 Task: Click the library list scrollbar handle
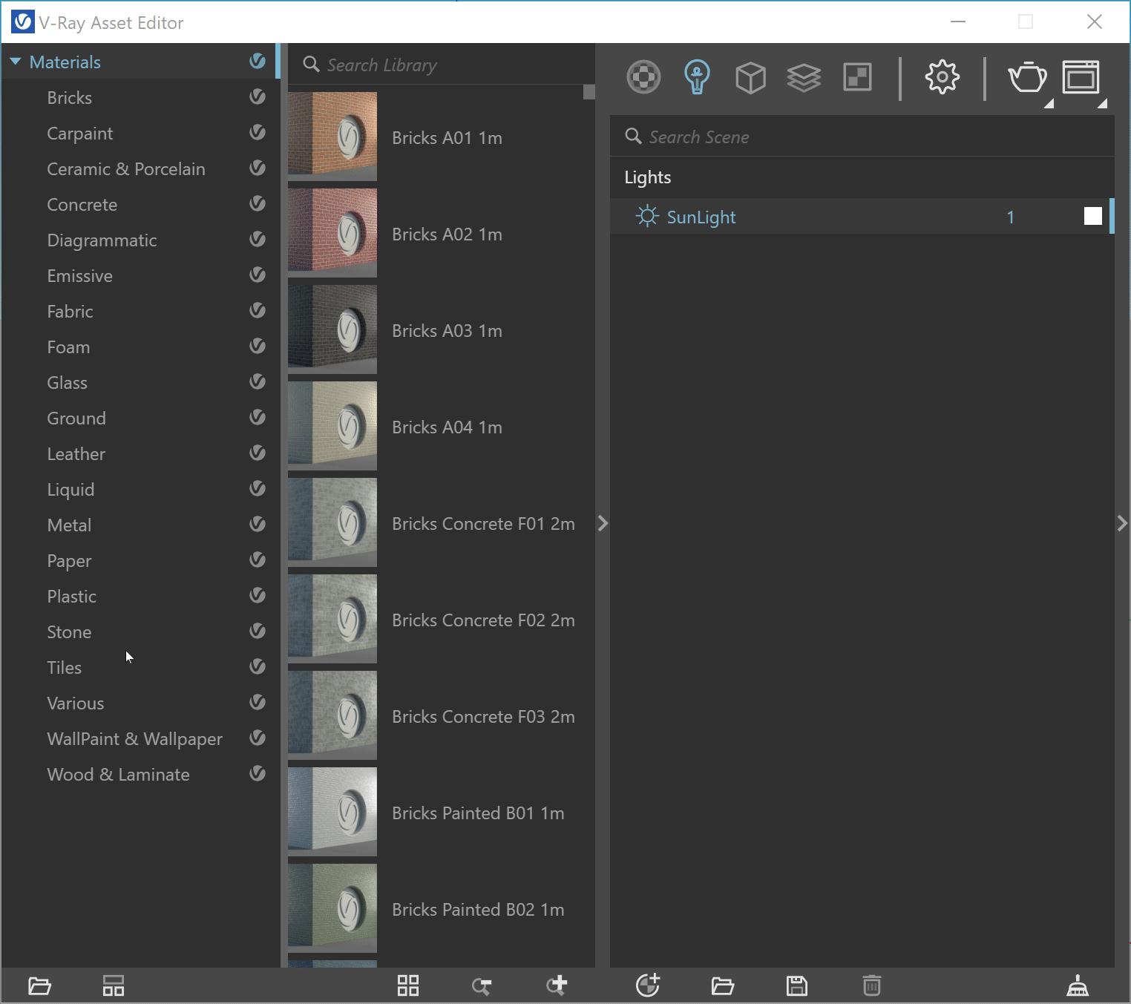pos(589,91)
